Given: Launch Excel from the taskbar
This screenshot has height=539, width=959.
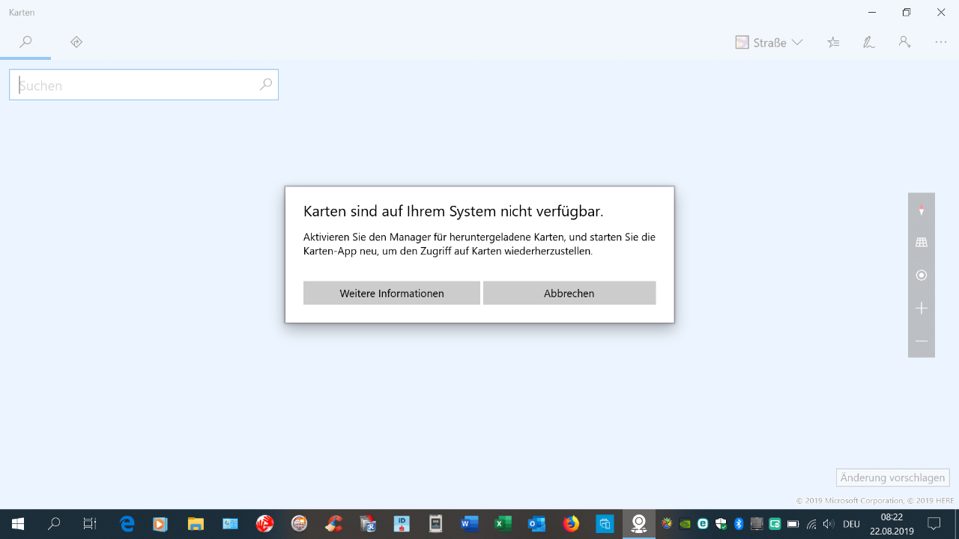Looking at the screenshot, I should pyautogui.click(x=503, y=524).
